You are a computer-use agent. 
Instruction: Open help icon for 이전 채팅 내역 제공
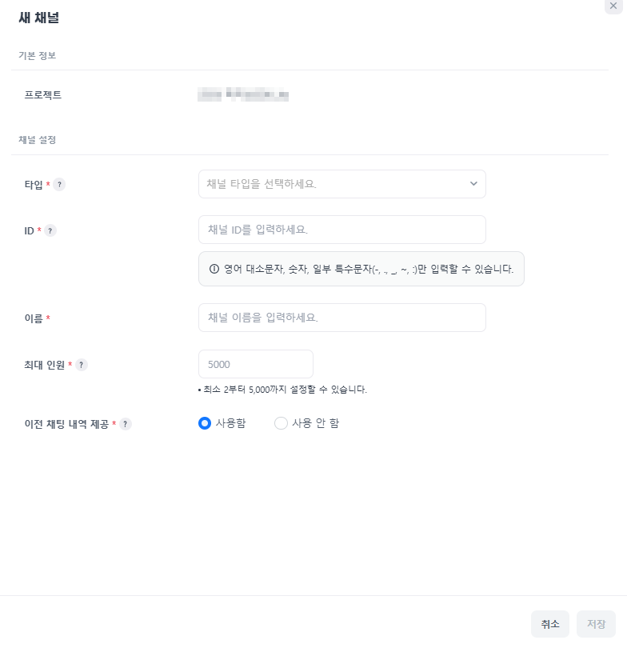point(126,424)
